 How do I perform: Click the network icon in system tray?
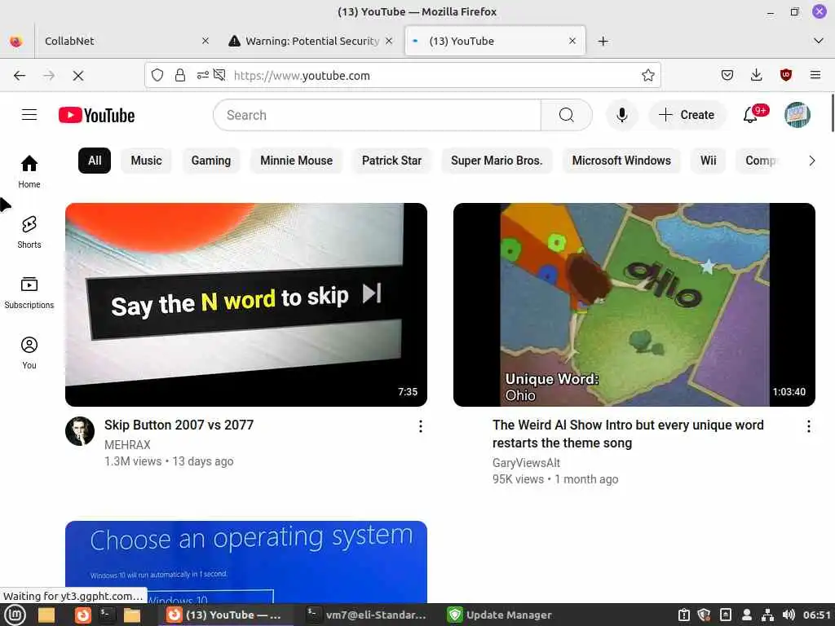pos(767,615)
